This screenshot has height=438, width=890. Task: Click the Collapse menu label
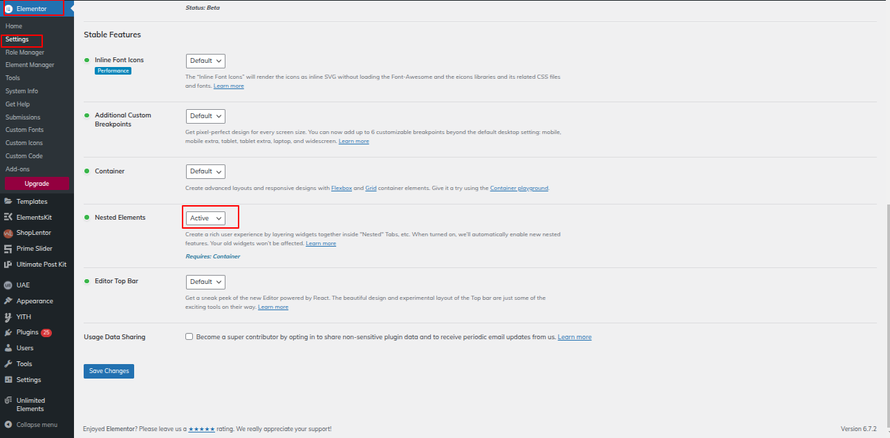point(37,425)
